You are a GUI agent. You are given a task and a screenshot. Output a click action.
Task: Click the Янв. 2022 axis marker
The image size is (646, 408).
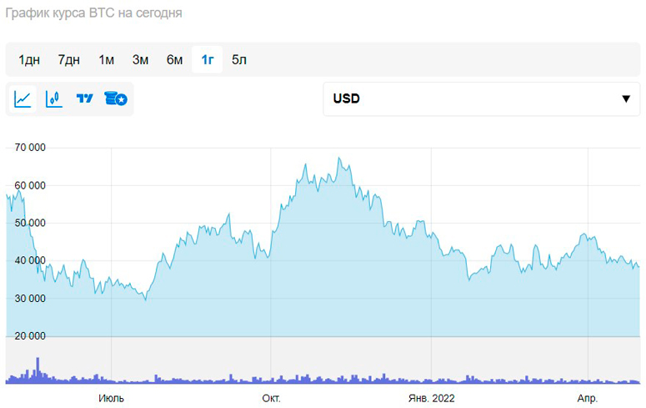(431, 398)
